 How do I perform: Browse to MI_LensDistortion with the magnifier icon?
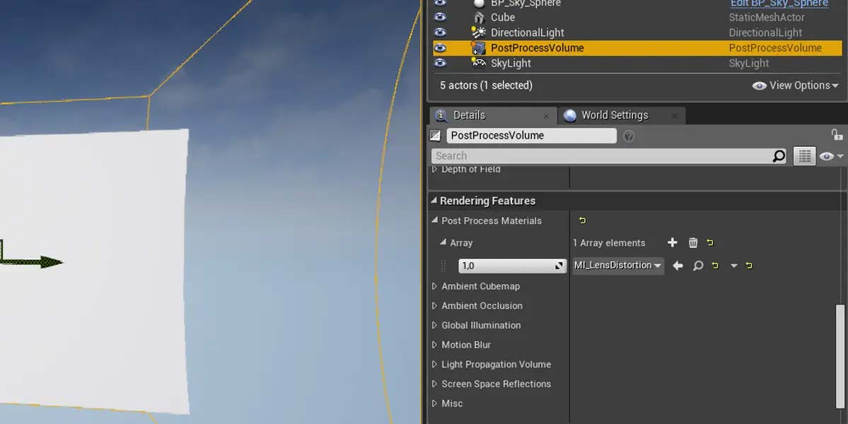(698, 266)
